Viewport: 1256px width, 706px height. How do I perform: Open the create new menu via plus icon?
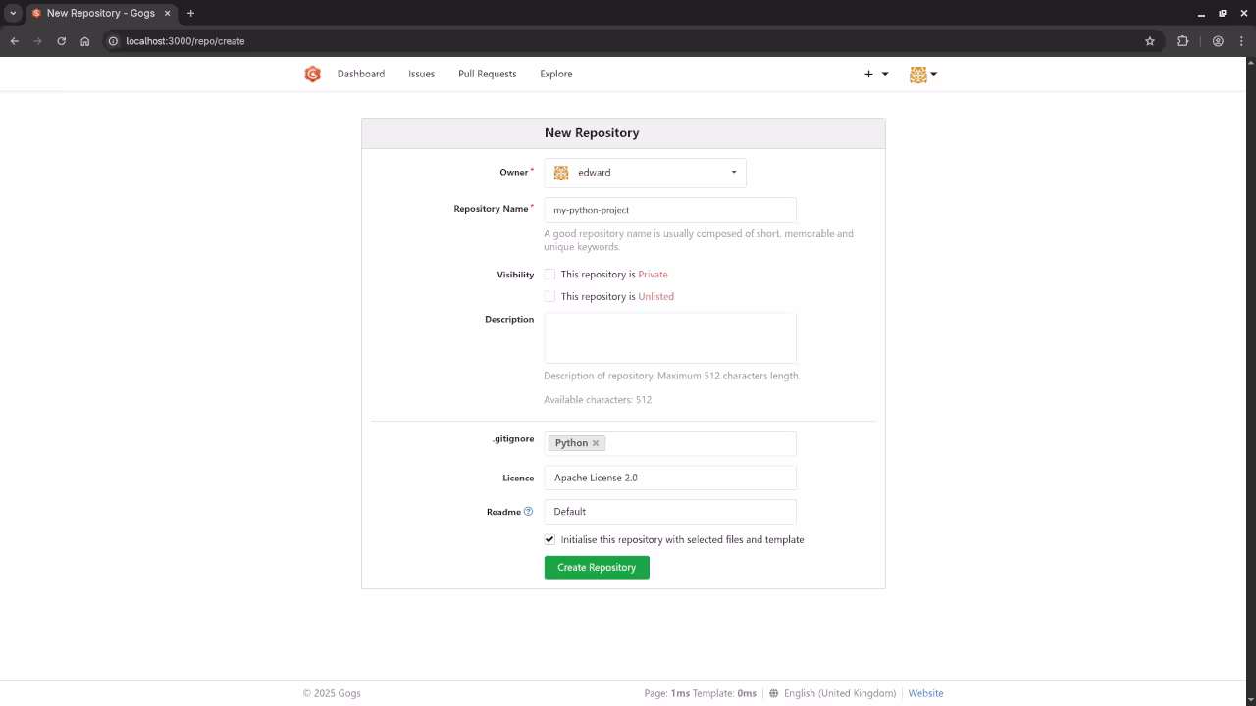[868, 74]
